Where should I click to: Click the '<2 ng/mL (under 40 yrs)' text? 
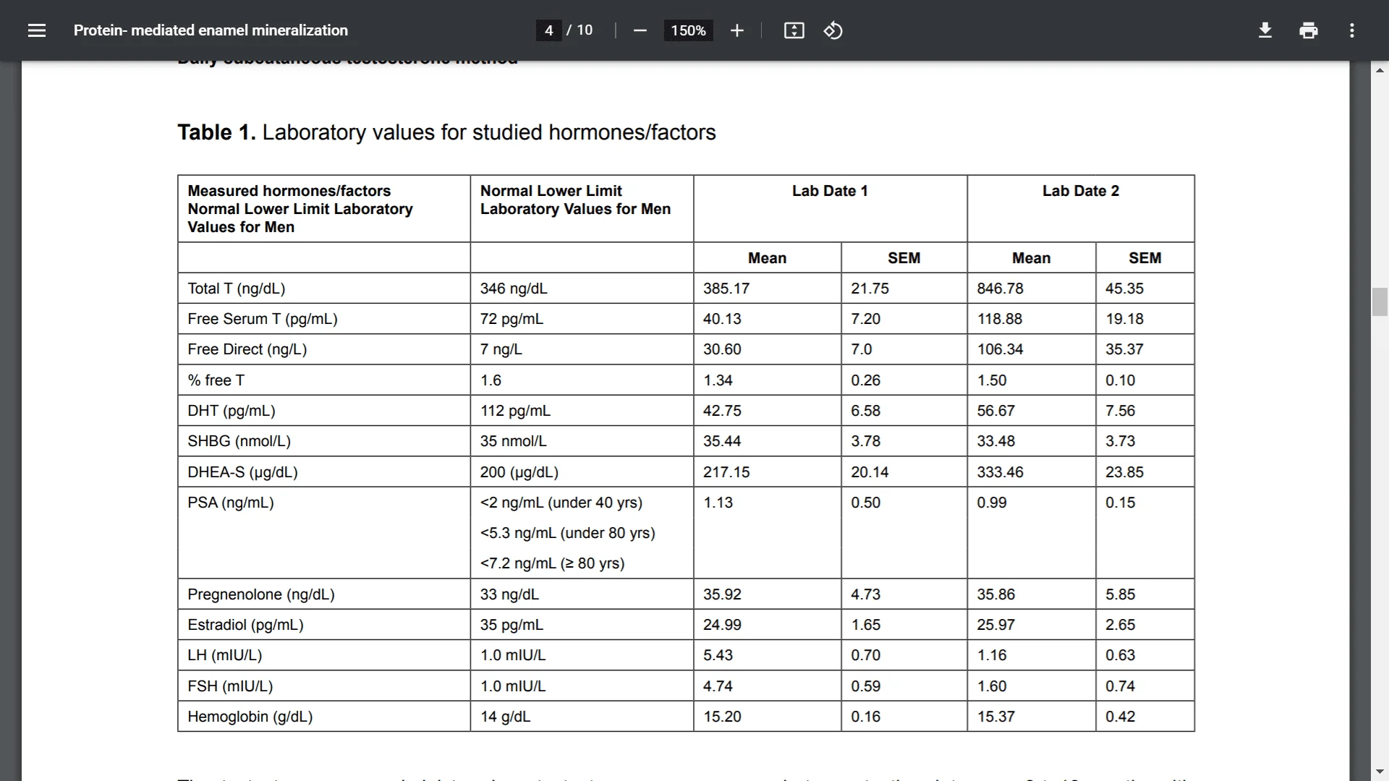(561, 503)
